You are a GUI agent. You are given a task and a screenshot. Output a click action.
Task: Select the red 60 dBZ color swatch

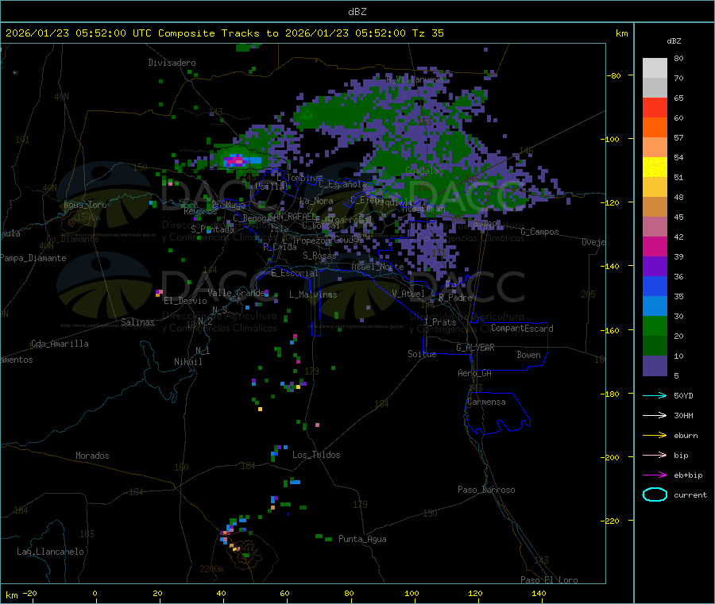tap(655, 107)
